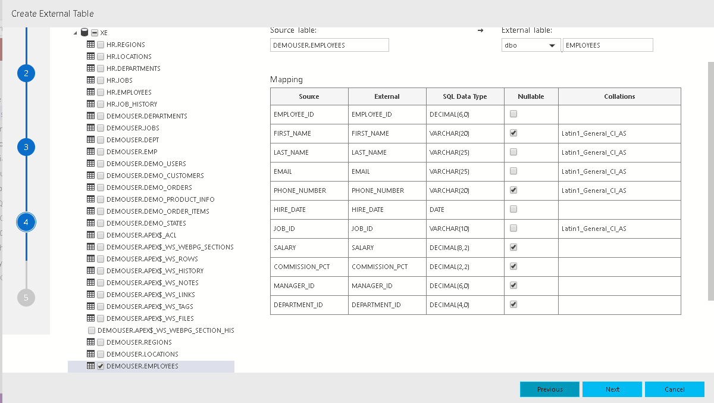The height and width of the screenshot is (403, 714).
Task: Click the table icon beside DEMOUSER.APEX$_ACL
Action: (x=91, y=235)
